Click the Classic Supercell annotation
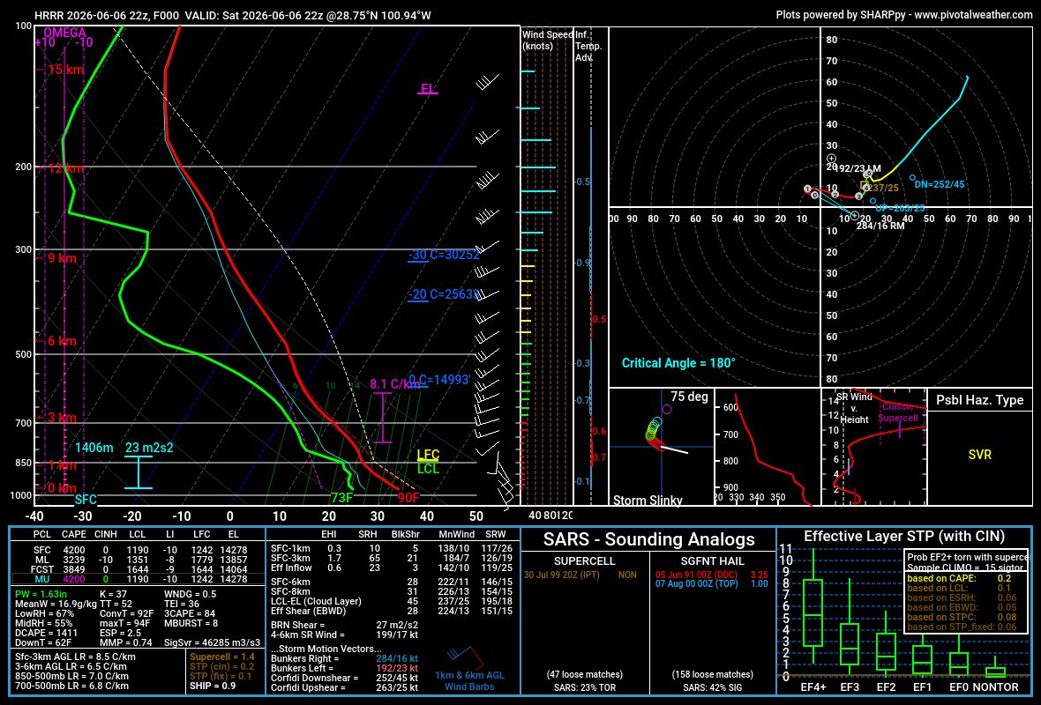 pos(897,412)
